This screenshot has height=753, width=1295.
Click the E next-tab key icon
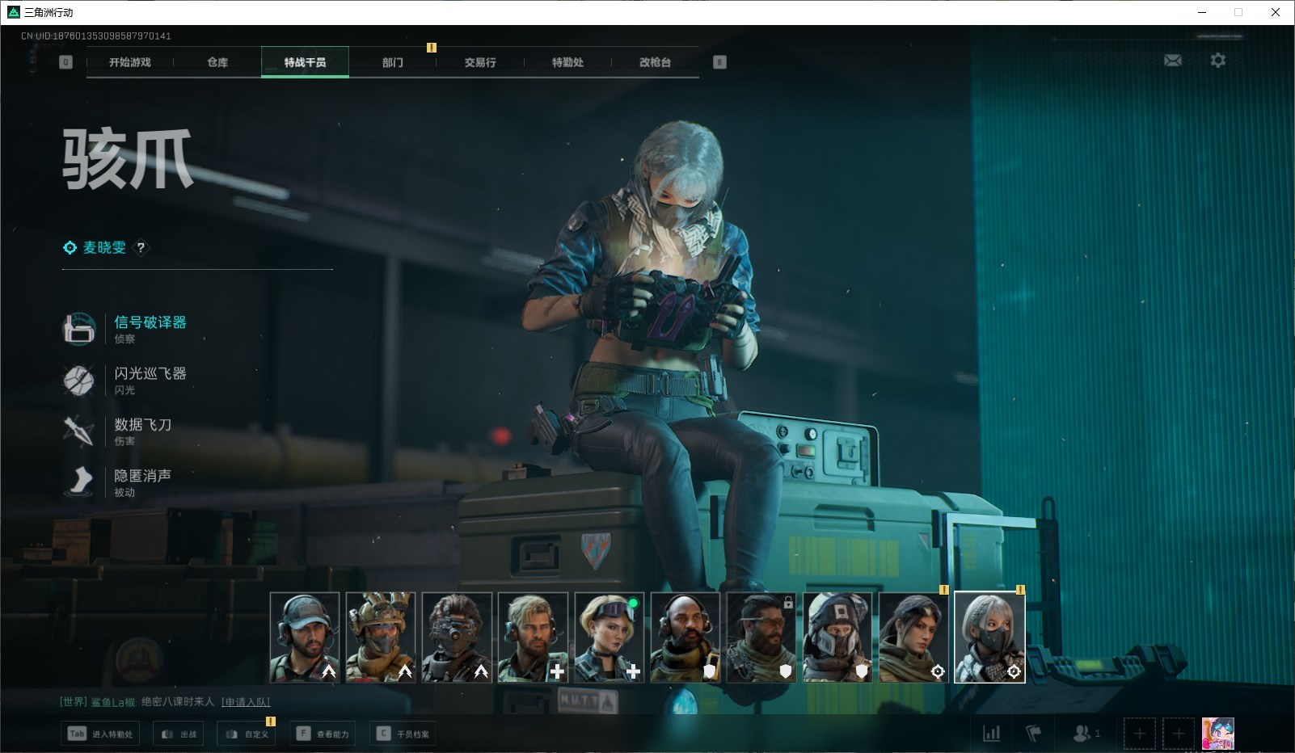coord(719,62)
